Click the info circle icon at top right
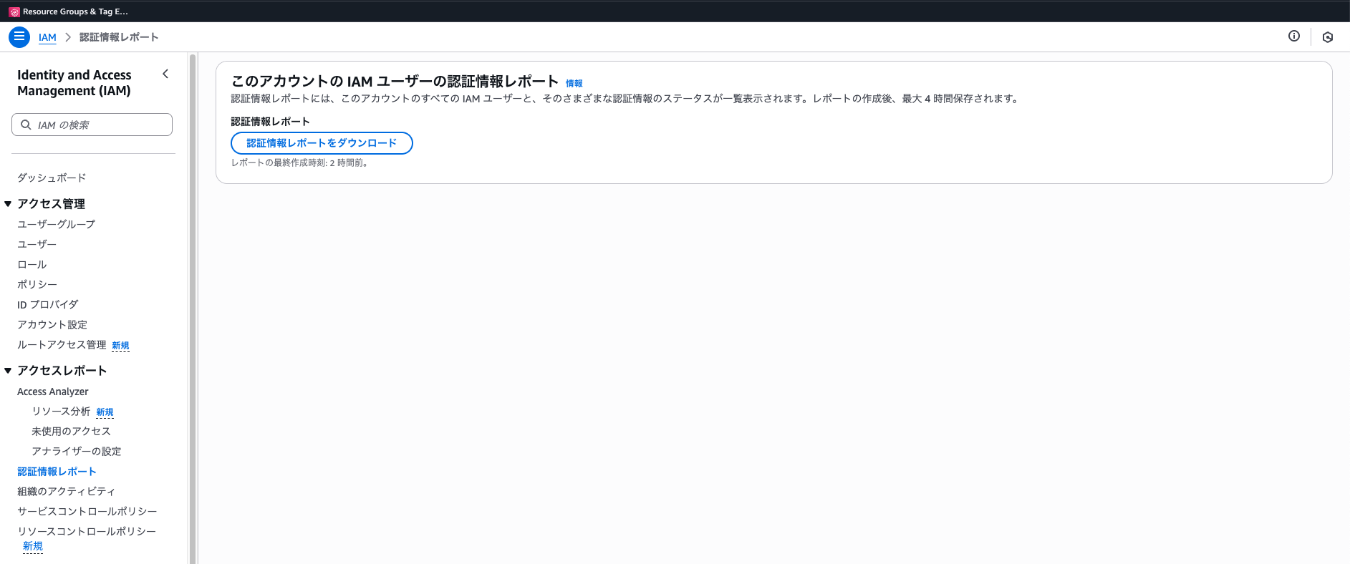 [x=1293, y=37]
